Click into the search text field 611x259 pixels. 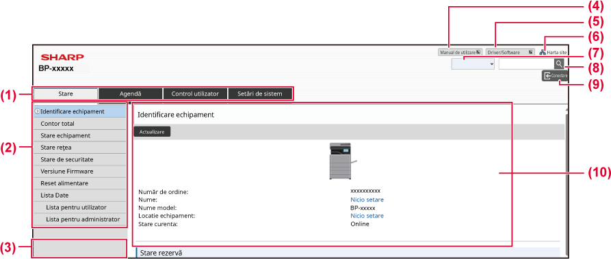[x=526, y=64]
